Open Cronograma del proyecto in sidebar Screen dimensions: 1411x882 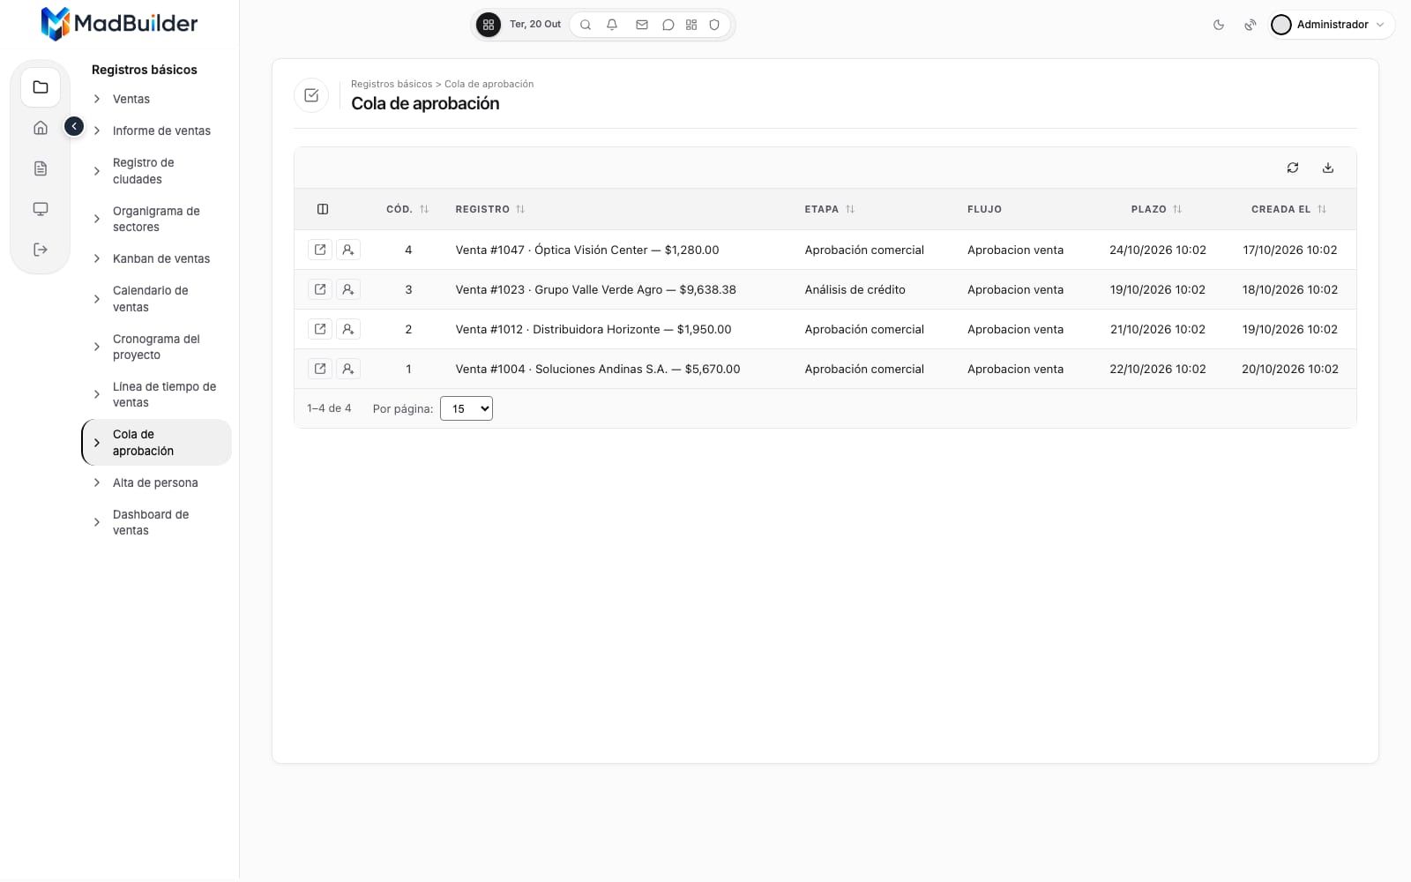156,347
